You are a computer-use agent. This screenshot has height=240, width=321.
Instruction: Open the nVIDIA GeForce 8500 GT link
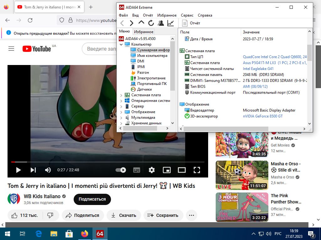point(263,116)
